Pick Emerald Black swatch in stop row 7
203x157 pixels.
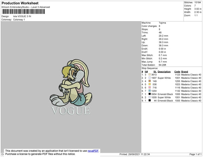[150, 94]
